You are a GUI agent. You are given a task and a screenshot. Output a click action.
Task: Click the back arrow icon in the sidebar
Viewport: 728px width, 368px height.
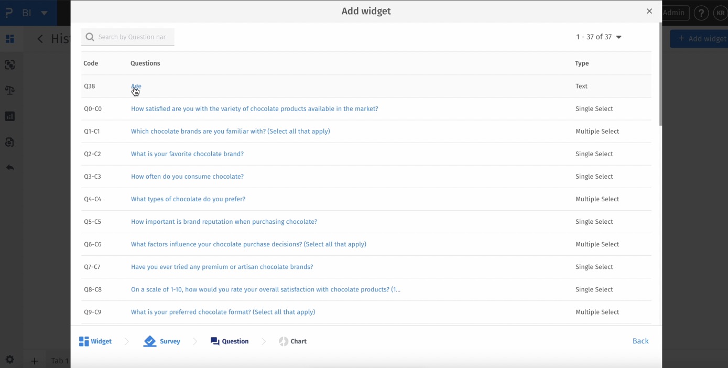coord(9,167)
